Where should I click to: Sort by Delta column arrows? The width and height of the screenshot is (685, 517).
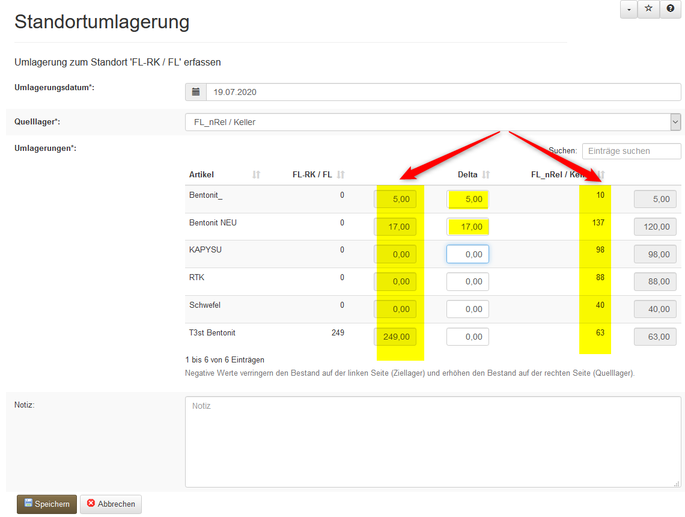tap(486, 175)
